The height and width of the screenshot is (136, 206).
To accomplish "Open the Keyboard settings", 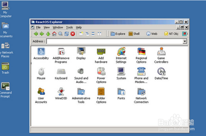I will tap(61, 74).
